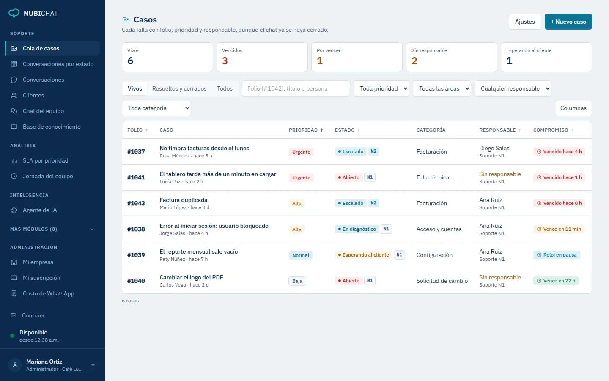Click the + Nuevo caso button

point(568,22)
